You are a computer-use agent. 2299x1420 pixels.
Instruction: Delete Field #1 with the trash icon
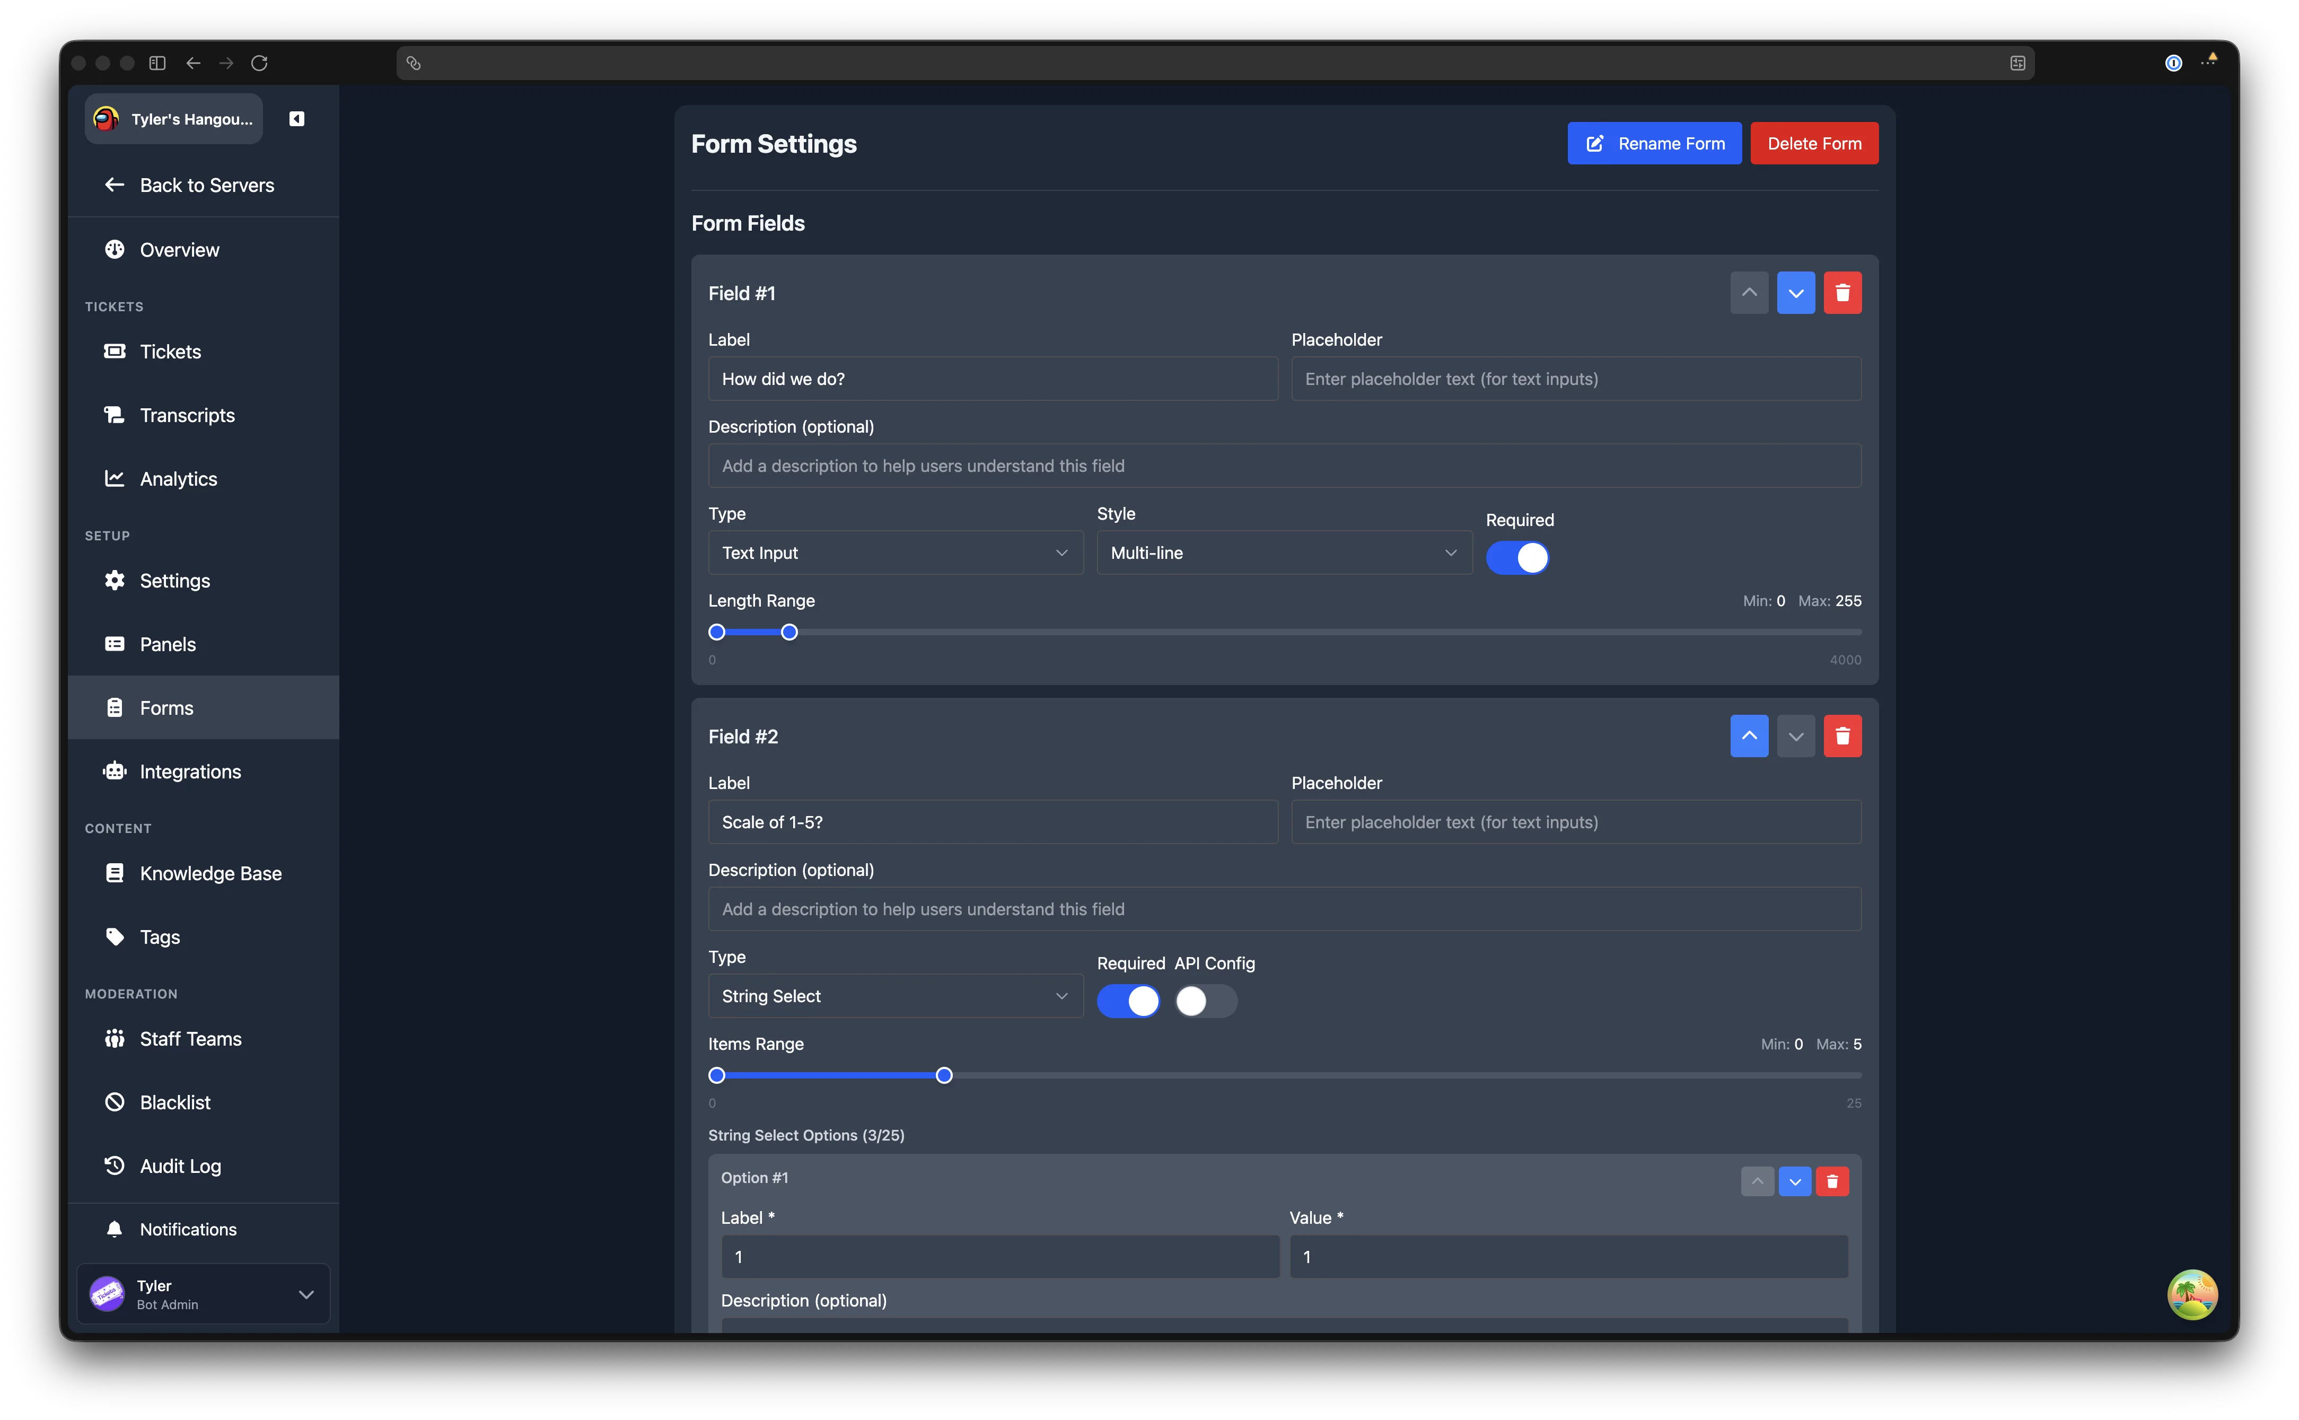(1842, 293)
